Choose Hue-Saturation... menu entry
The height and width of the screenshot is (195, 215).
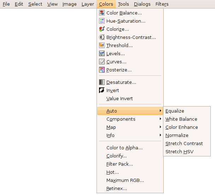coord(130,21)
